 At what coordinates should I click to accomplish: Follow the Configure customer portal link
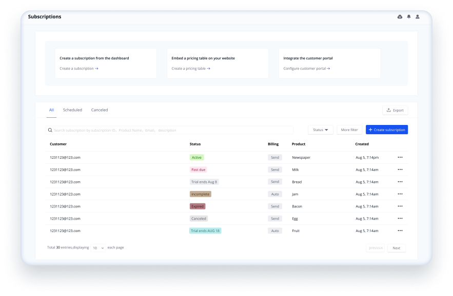pos(307,69)
